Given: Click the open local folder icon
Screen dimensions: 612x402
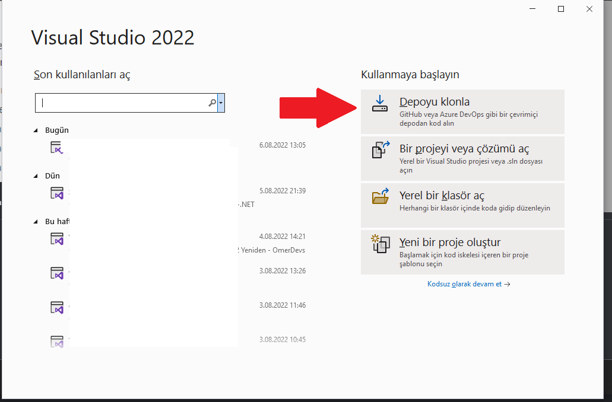Looking at the screenshot, I should pos(380,196).
